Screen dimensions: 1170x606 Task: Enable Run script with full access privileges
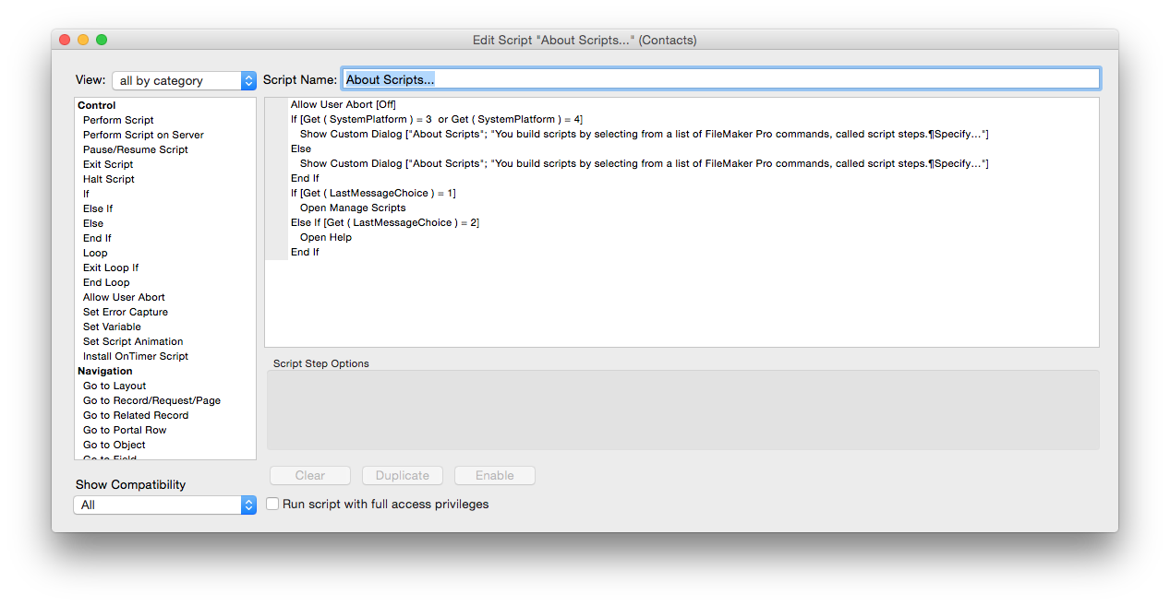273,505
